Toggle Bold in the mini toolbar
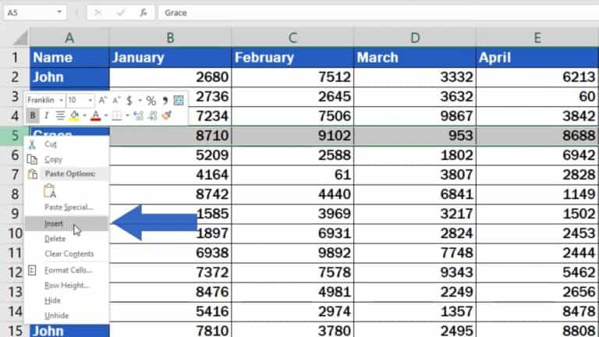 coord(33,115)
